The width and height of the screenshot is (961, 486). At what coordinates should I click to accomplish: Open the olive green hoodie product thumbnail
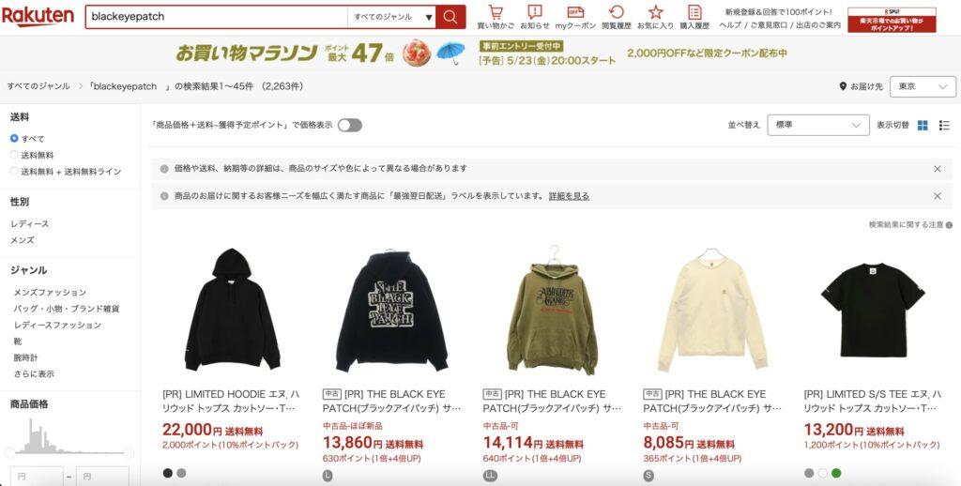pos(552,311)
